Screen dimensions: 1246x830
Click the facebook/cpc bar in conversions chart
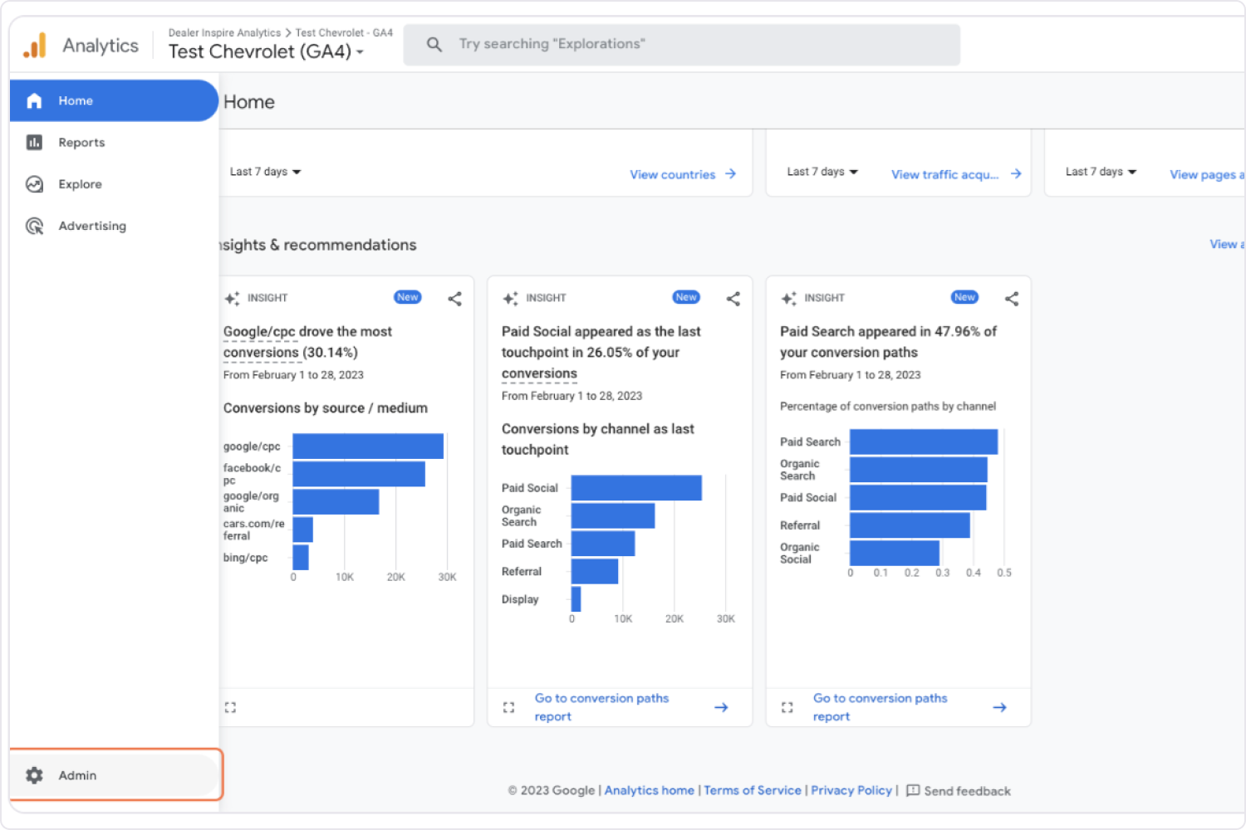click(x=359, y=474)
